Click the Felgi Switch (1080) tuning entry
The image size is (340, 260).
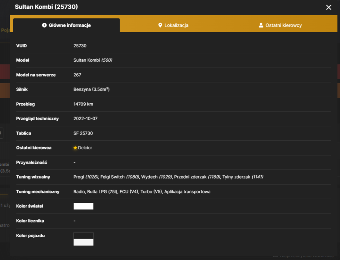[120, 177]
